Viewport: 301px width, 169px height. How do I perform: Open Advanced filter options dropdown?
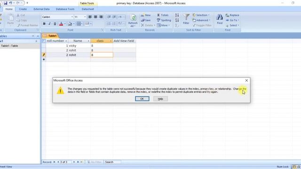tap(201, 20)
